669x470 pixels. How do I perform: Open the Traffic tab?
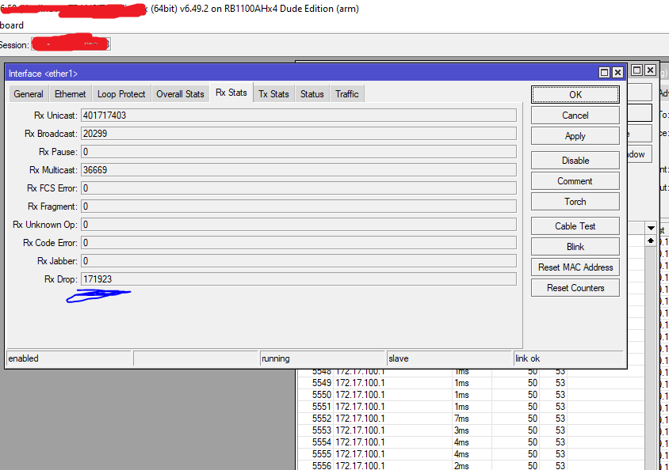(x=347, y=94)
